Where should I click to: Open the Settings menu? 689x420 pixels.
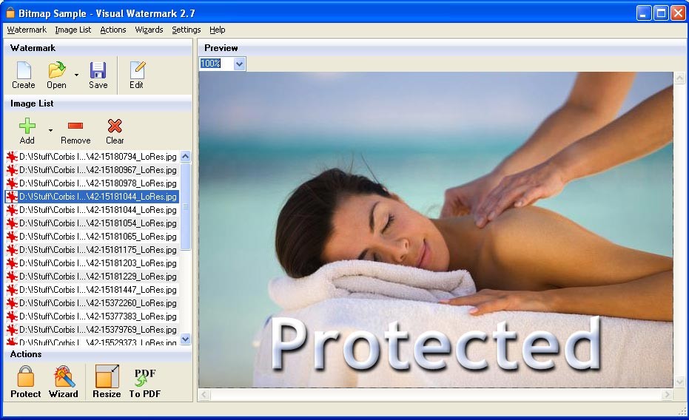pyautogui.click(x=186, y=30)
